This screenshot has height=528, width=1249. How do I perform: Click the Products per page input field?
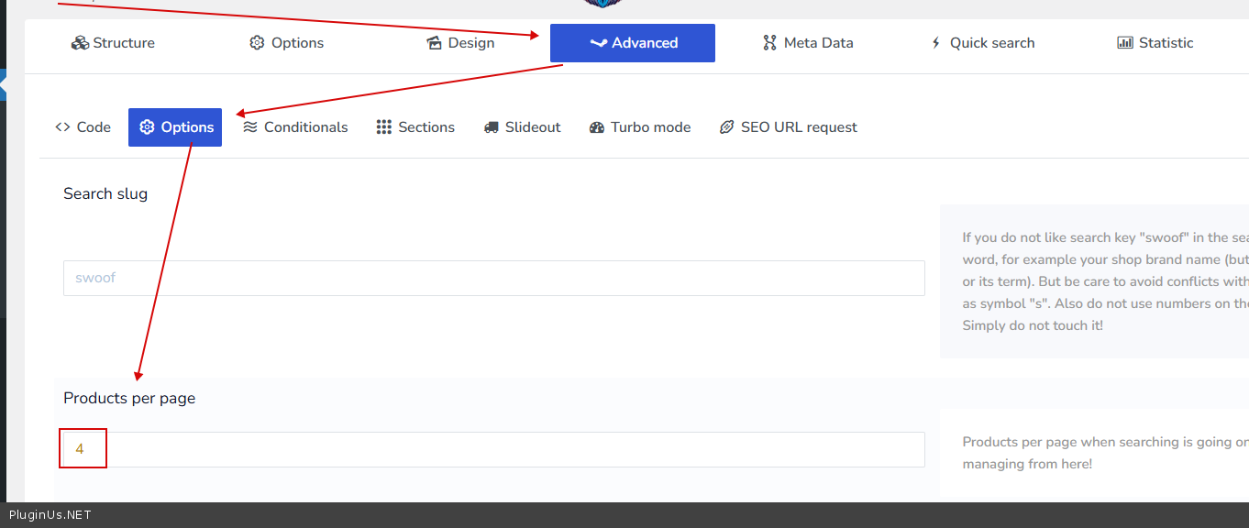[x=493, y=449]
